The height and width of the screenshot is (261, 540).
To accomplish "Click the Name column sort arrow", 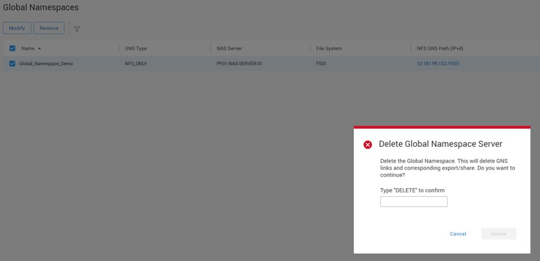I will pyautogui.click(x=39, y=48).
